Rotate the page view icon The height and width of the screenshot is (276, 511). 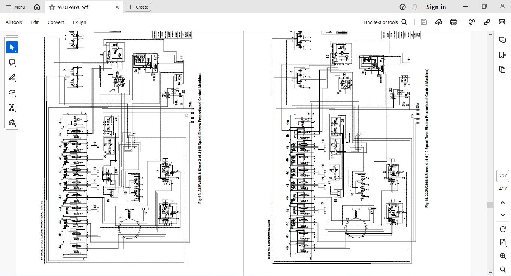tap(503, 229)
